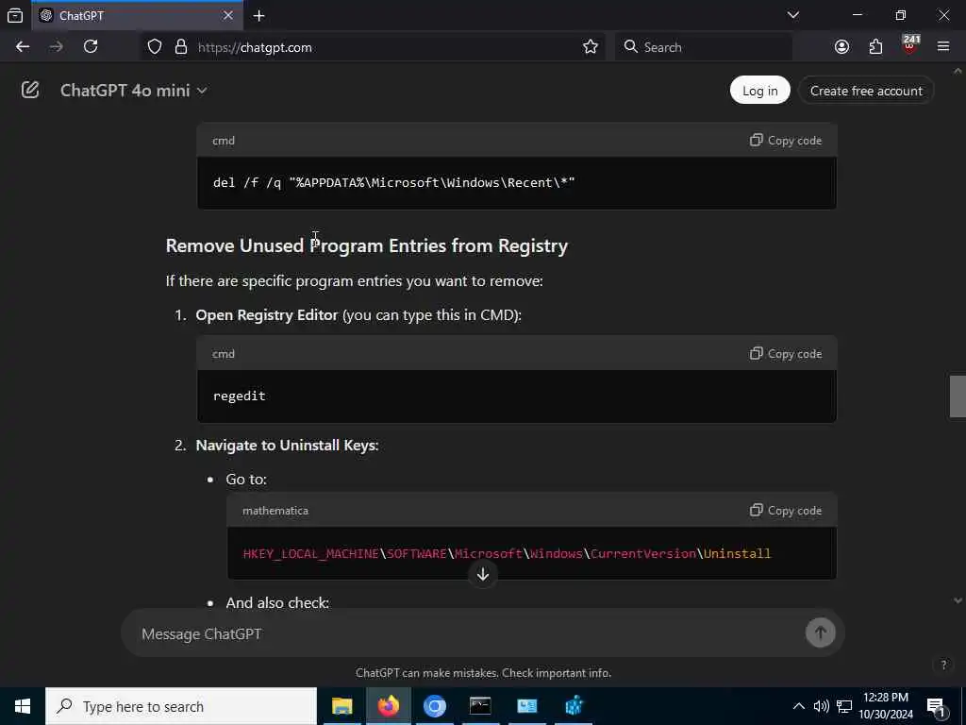
Task: Open the Chrome-like blue circle taskbar icon
Action: pyautogui.click(x=434, y=706)
